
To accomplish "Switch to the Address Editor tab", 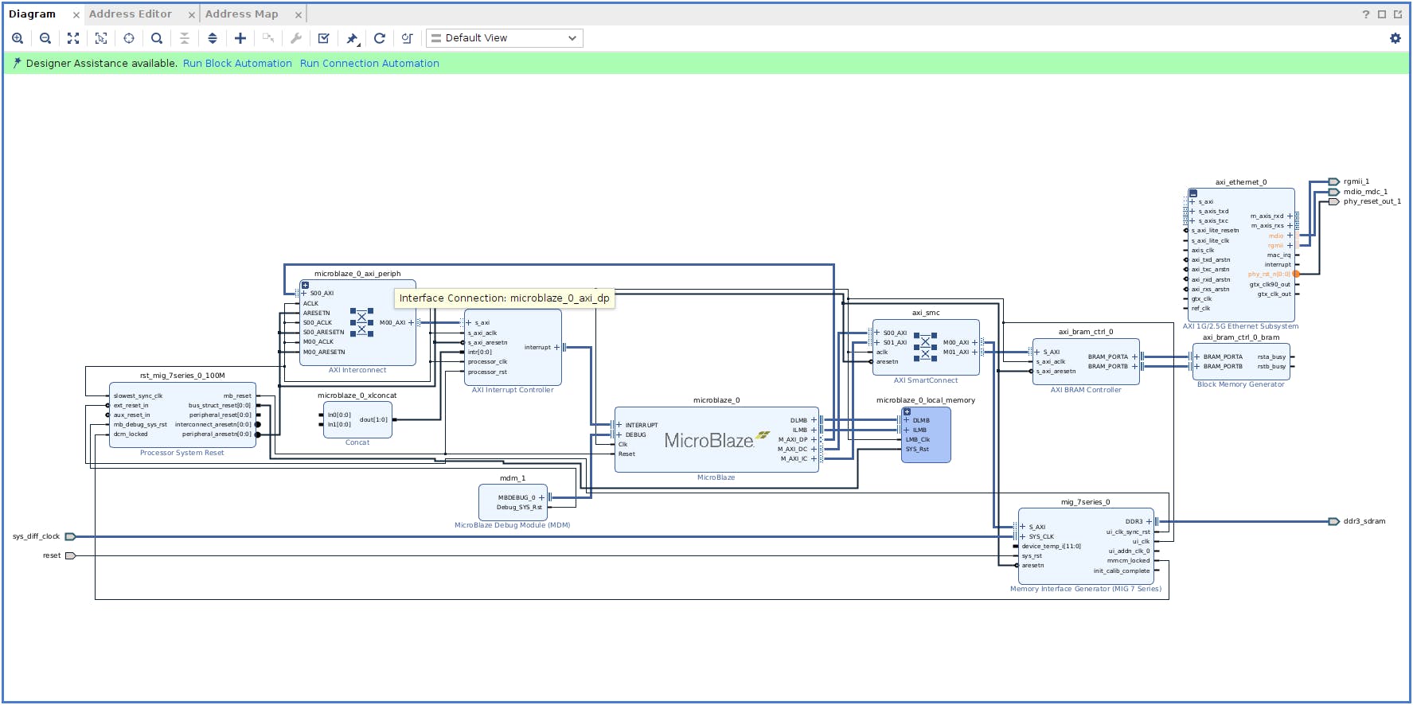I will [x=131, y=14].
